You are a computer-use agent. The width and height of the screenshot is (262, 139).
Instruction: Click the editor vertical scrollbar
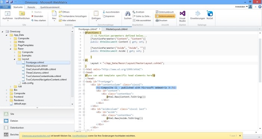[x=260, y=61]
